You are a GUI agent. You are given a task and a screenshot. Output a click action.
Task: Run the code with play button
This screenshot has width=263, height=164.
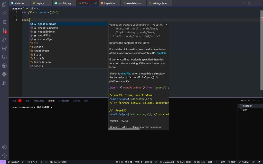point(245,3)
